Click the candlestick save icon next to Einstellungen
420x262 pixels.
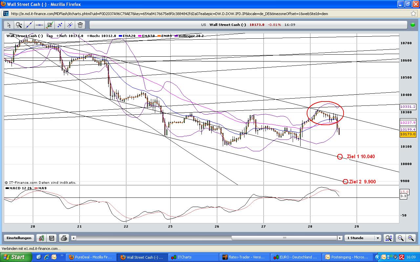[41, 238]
